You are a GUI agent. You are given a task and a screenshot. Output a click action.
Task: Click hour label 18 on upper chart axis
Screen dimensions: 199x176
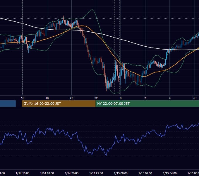click(x=47, y=98)
